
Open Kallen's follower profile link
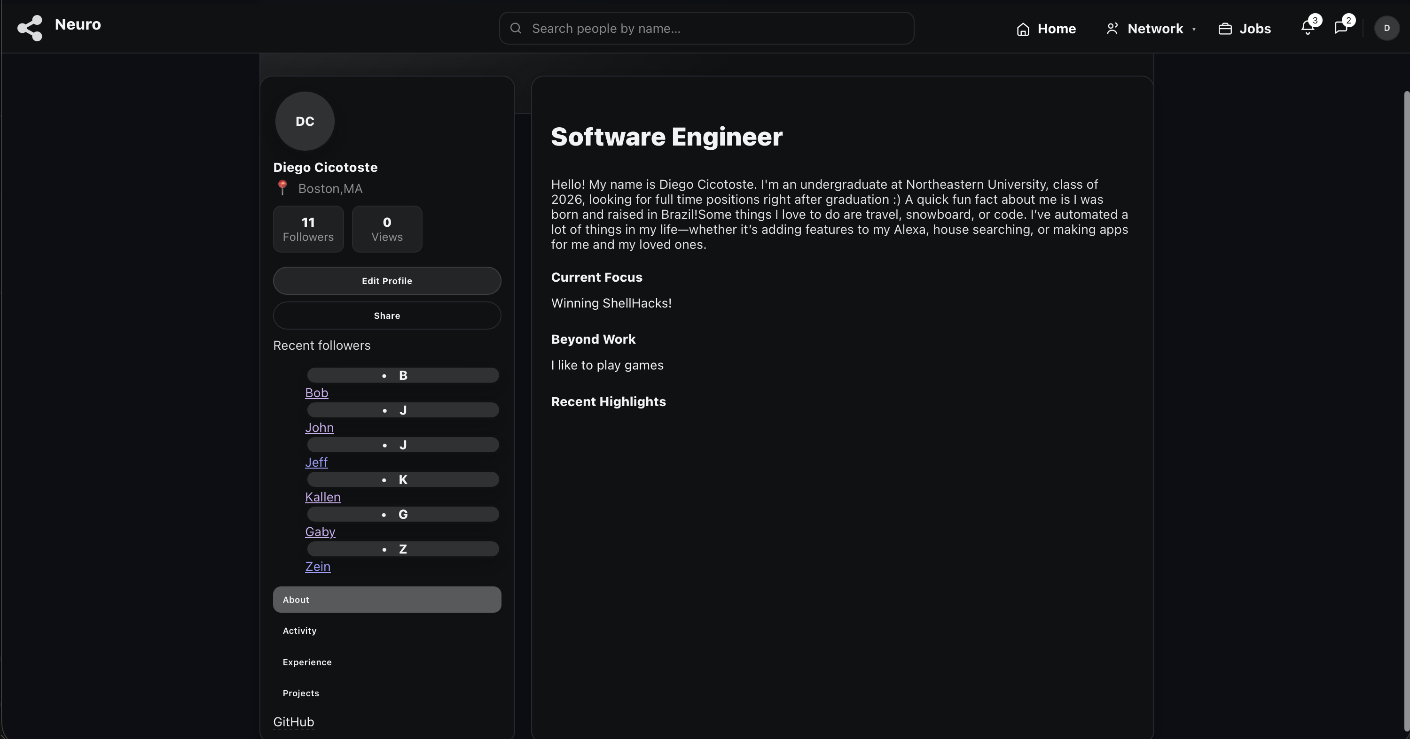[x=322, y=497]
